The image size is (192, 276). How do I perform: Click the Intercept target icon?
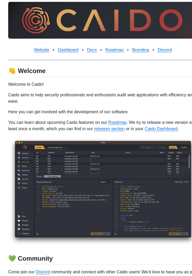(19, 162)
